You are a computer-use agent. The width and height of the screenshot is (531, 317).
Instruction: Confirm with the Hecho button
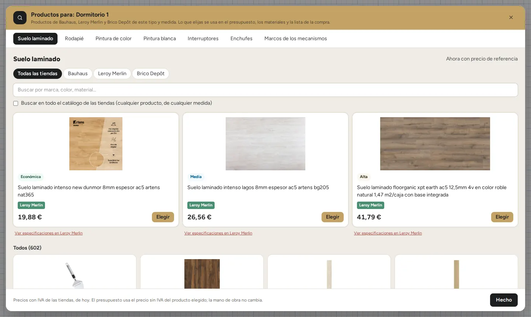tap(504, 300)
